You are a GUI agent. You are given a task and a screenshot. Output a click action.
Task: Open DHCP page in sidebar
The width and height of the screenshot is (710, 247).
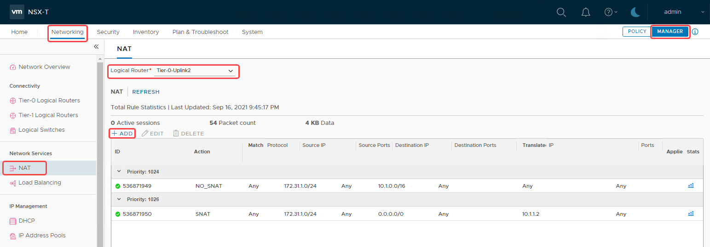pos(27,221)
